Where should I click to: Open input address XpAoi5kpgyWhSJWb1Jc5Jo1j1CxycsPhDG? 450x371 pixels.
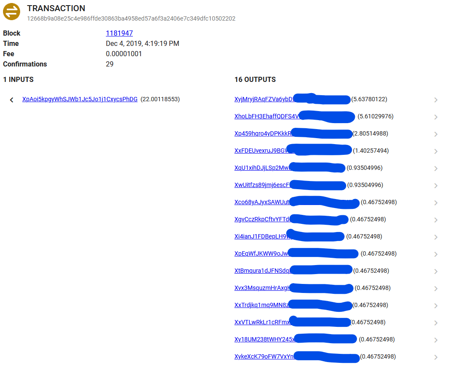pos(80,100)
